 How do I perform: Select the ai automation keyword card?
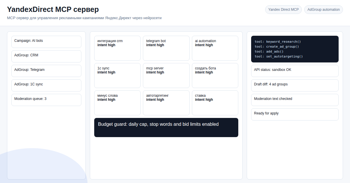pyautogui.click(x=215, y=48)
